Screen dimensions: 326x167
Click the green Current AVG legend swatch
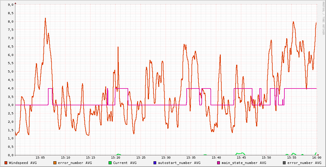click(x=110, y=163)
